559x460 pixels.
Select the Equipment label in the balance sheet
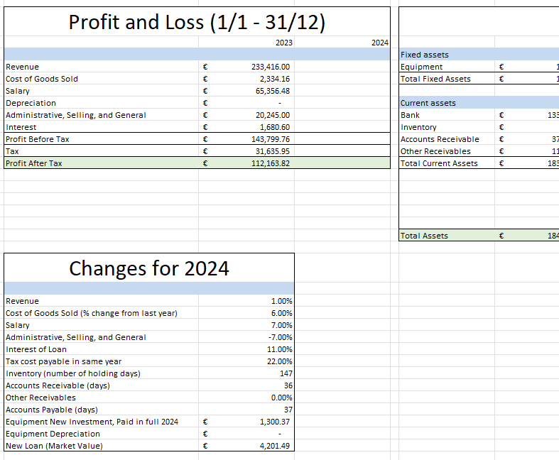click(x=421, y=67)
